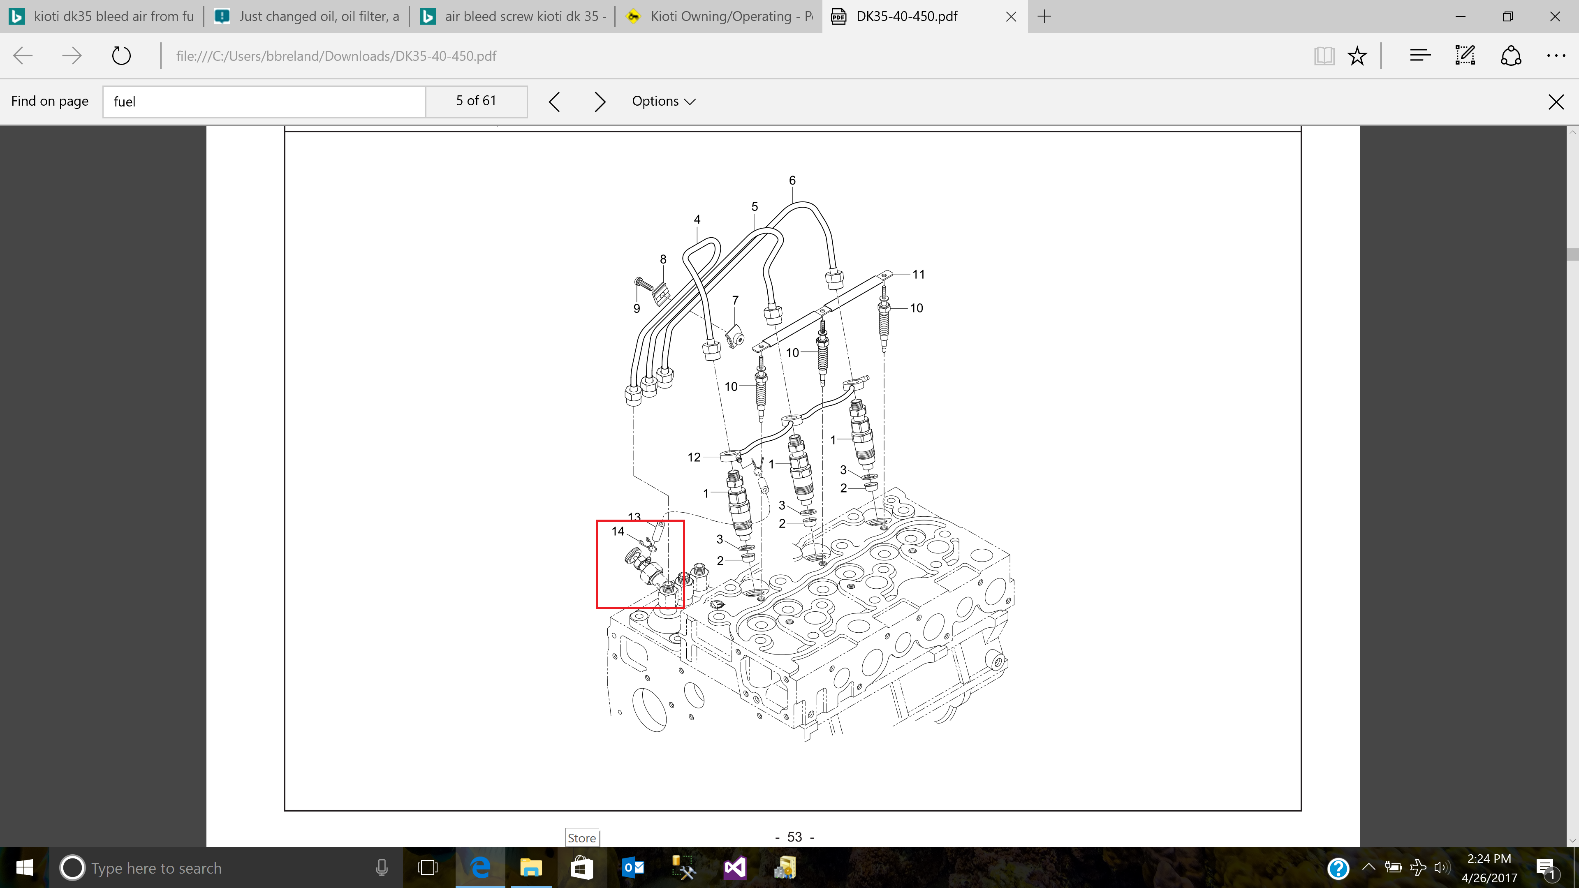
Task: Toggle the Reading view icon
Action: pyautogui.click(x=1324, y=56)
